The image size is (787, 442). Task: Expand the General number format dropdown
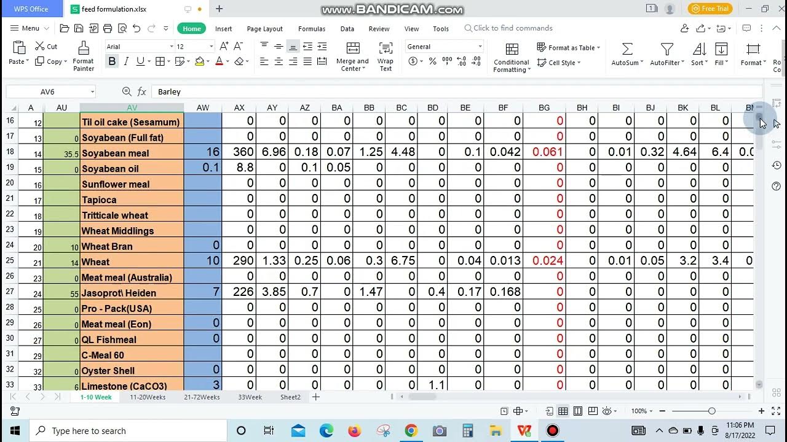tap(480, 46)
